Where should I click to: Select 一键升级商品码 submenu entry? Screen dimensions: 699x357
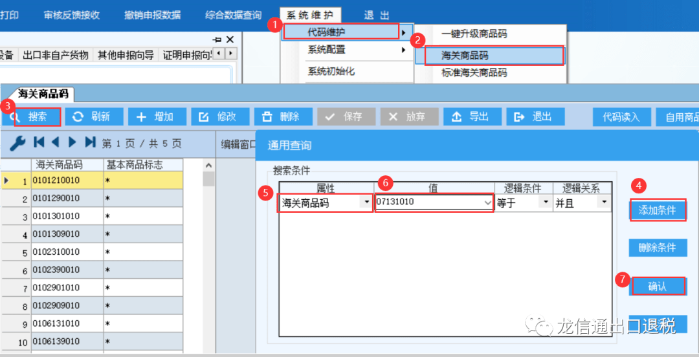pos(474,34)
